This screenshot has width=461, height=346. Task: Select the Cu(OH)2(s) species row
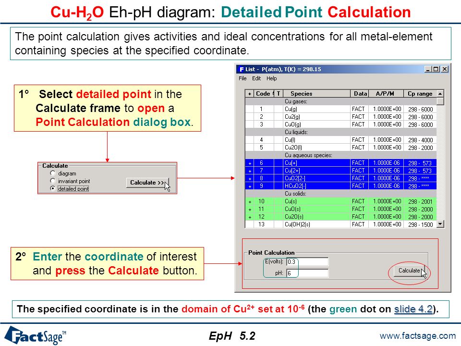point(341,224)
